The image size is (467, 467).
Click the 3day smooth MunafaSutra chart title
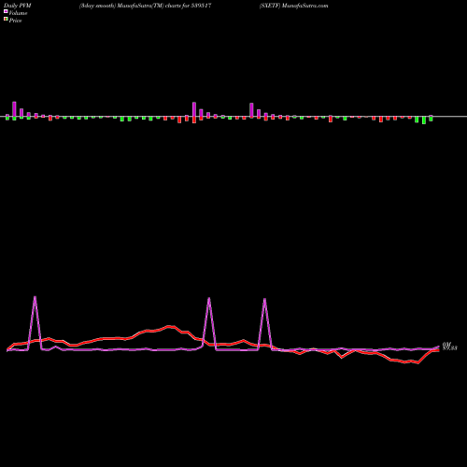click(x=145, y=6)
